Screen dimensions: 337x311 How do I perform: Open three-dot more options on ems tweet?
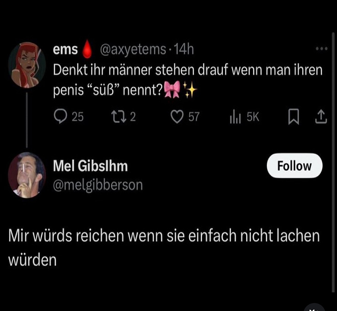[322, 49]
